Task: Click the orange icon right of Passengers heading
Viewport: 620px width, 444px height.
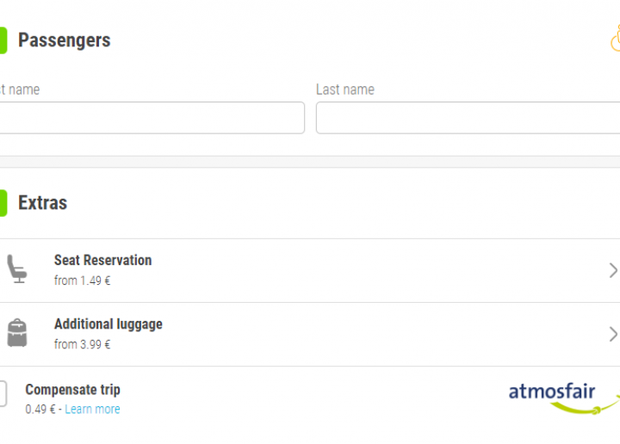Action: (615, 40)
